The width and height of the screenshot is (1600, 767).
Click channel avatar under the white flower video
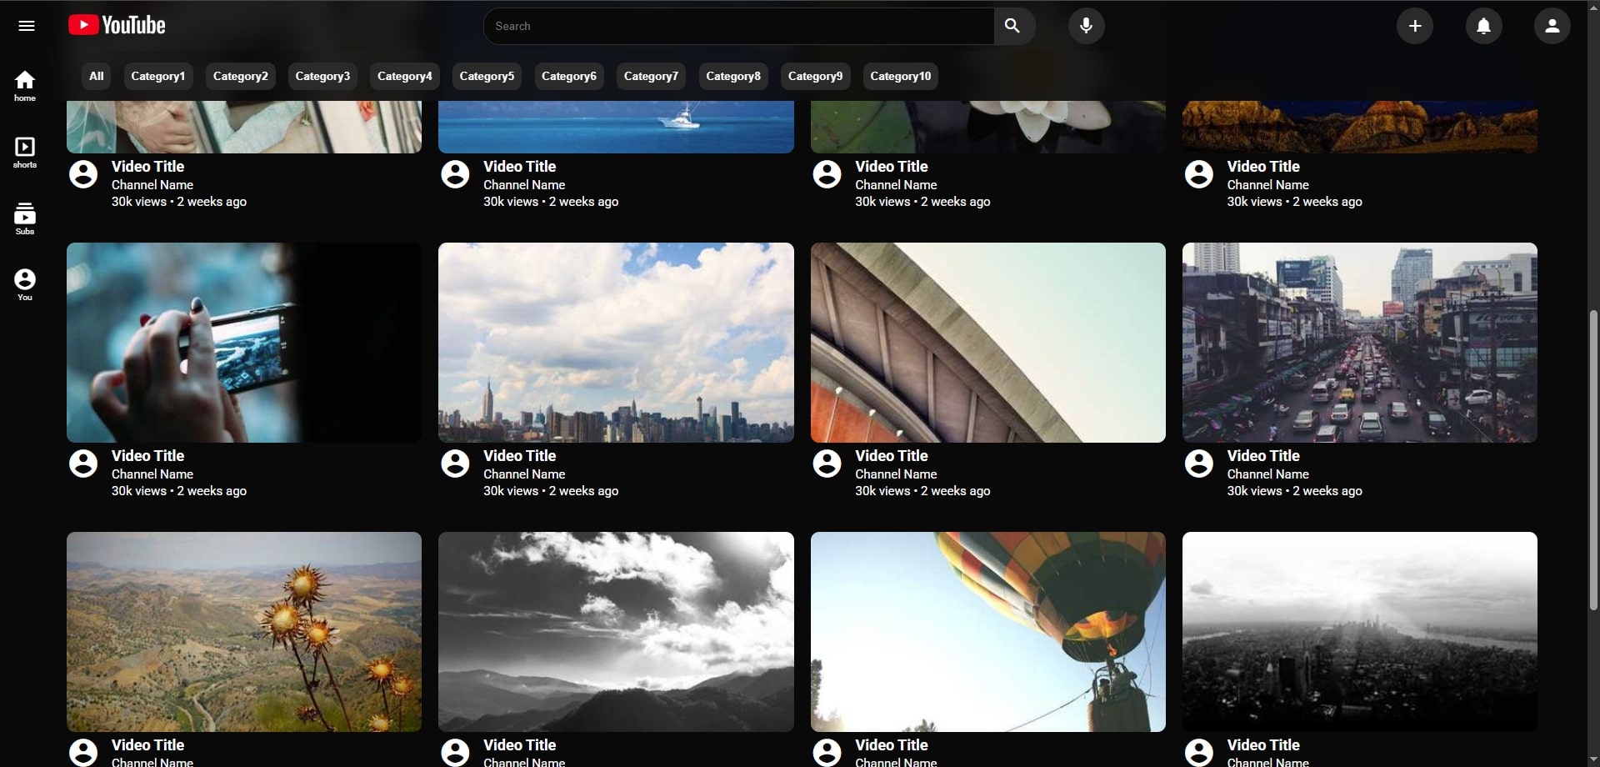click(x=827, y=174)
